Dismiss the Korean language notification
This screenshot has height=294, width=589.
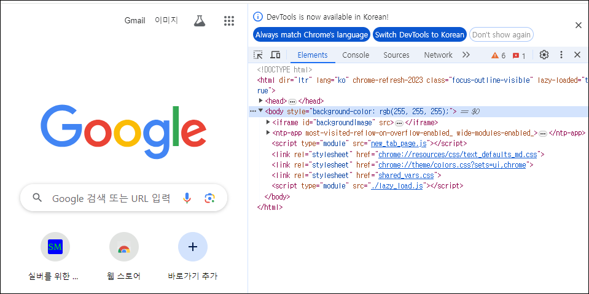(579, 25)
